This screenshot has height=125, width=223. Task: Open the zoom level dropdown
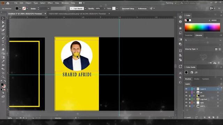point(17,118)
